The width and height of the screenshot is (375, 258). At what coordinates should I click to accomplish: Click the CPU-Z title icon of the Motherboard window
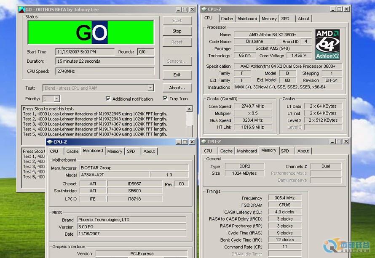[x=50, y=142]
